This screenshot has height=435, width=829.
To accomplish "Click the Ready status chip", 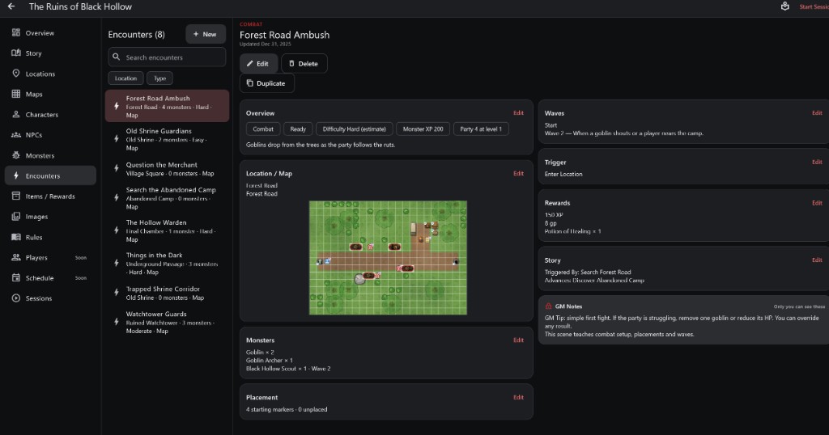I will click(x=298, y=129).
